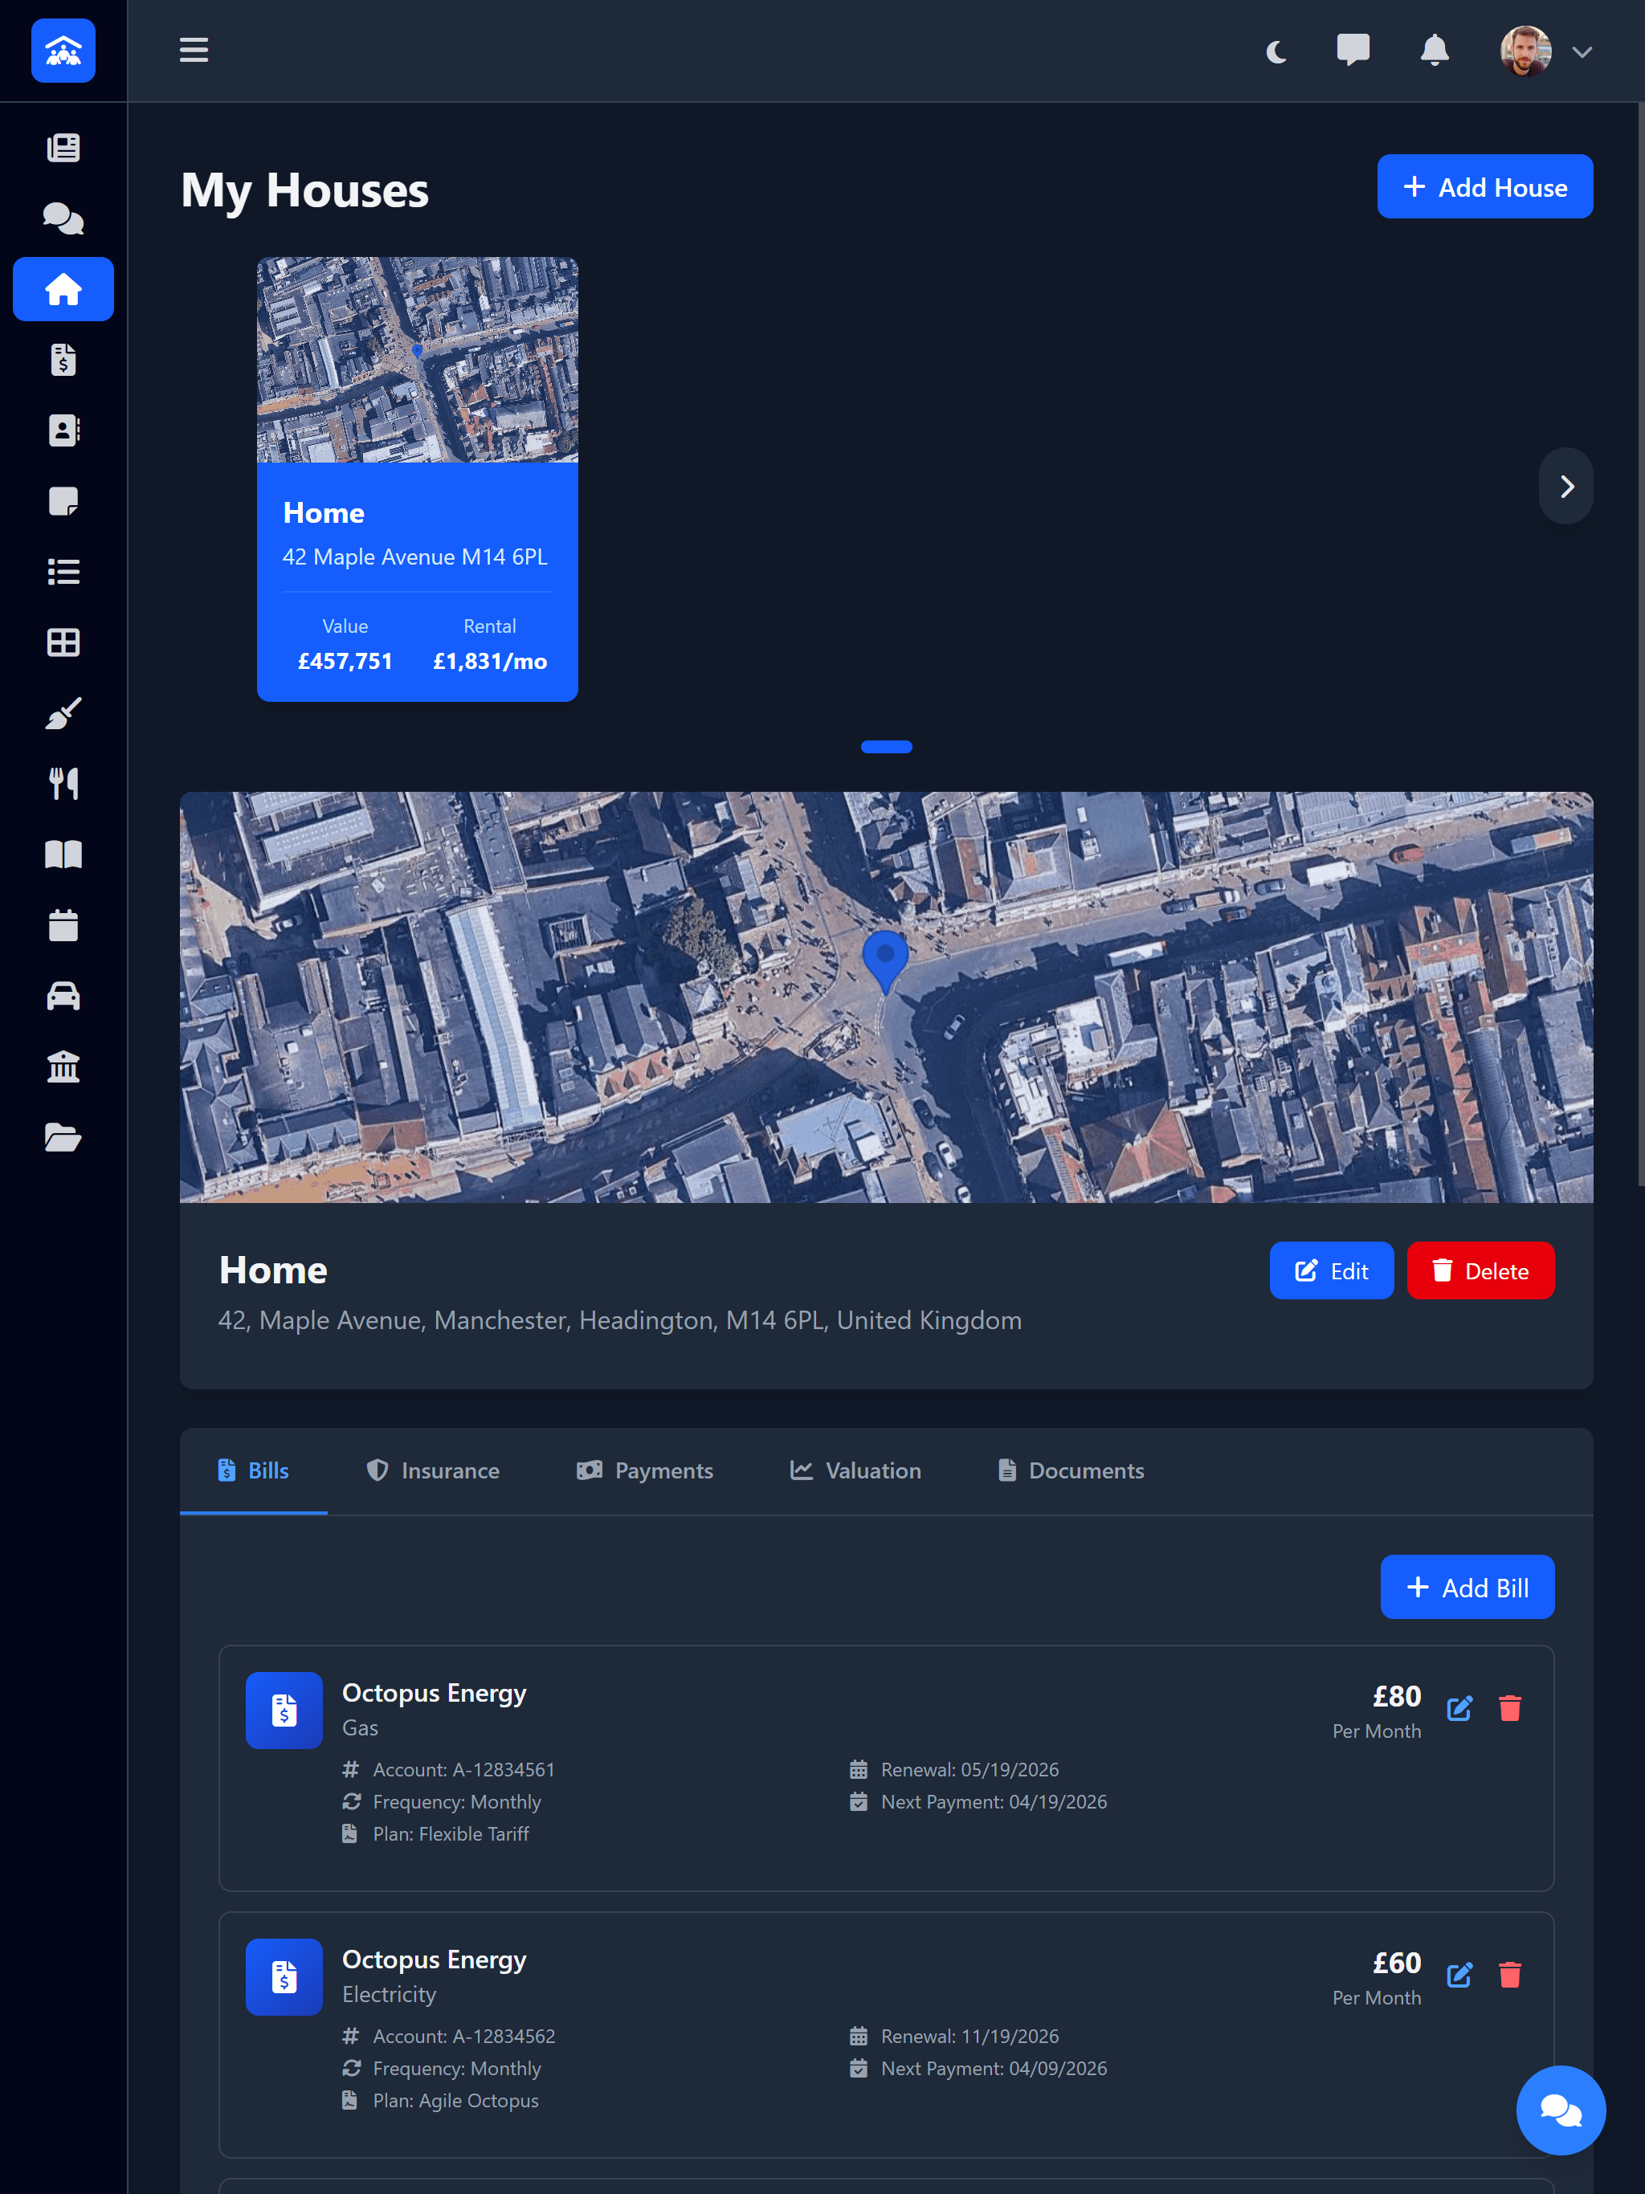Select the calendar icon in the sidebar
The width and height of the screenshot is (1645, 2194).
click(x=63, y=924)
